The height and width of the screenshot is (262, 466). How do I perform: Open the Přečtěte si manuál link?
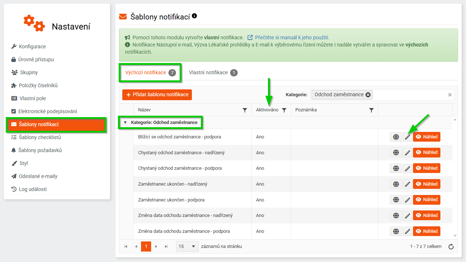[292, 37]
